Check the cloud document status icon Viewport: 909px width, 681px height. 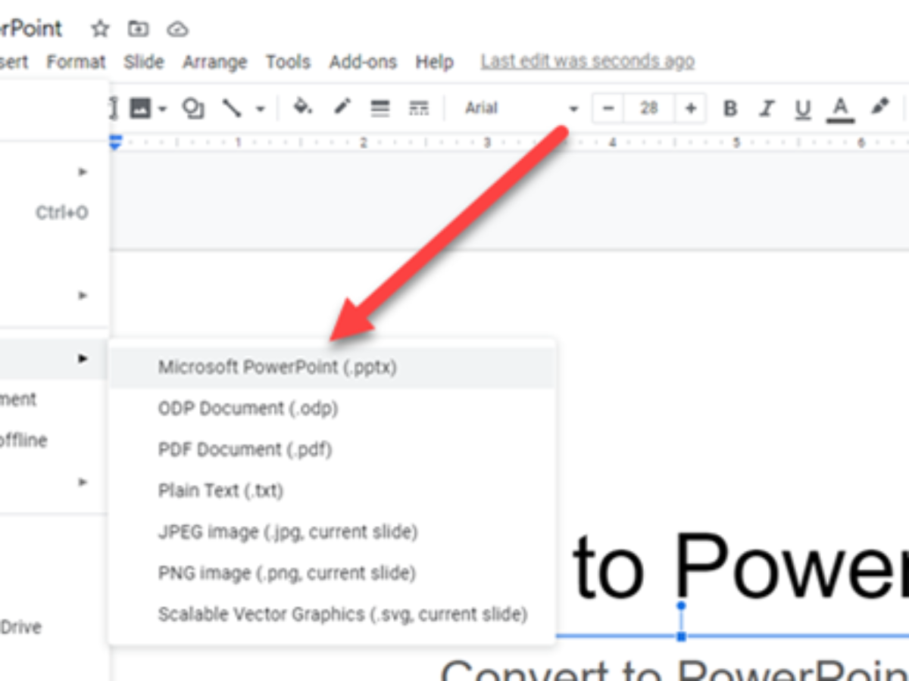177,30
